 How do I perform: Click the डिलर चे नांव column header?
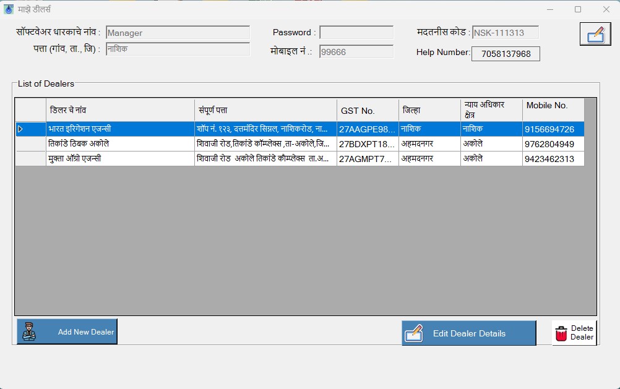(120, 110)
